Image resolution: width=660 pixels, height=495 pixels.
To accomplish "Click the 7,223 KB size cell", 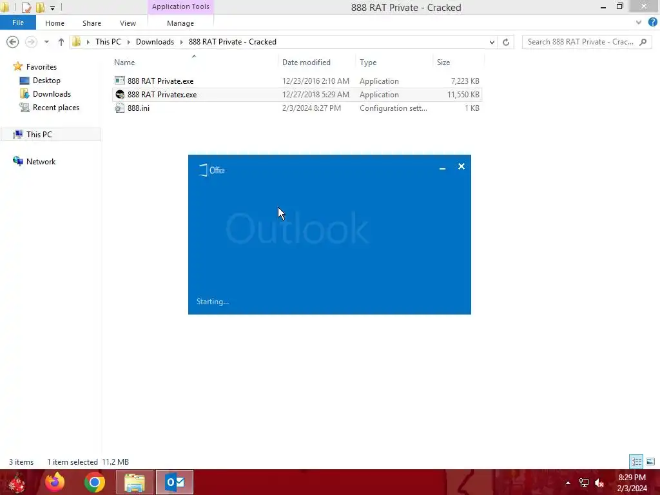I will tap(465, 81).
